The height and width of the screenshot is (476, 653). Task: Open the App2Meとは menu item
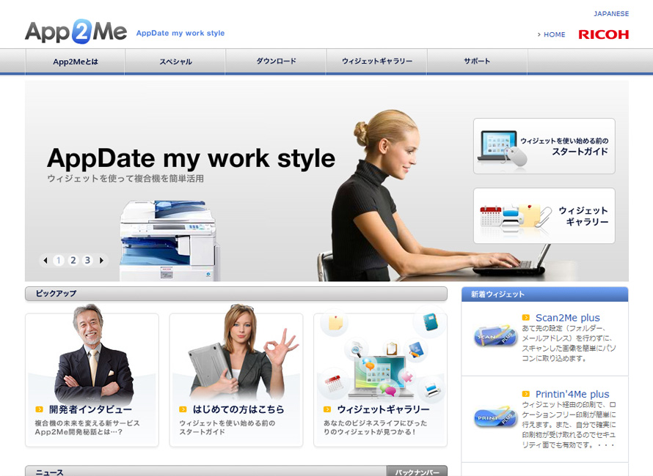coord(76,62)
